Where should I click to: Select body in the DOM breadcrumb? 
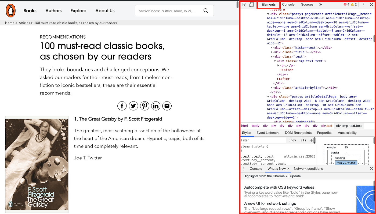coord(255,126)
